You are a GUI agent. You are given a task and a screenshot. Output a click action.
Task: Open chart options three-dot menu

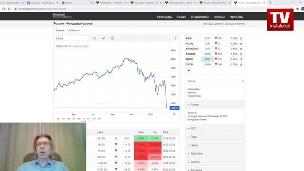point(175,38)
